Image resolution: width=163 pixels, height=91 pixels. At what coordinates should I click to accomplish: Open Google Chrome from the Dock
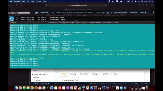pyautogui.click(x=72, y=88)
